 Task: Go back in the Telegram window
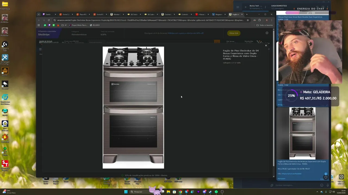[246, 7]
